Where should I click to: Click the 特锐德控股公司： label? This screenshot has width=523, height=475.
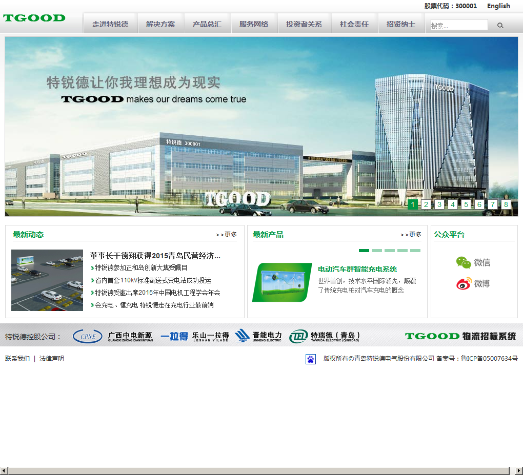coord(33,337)
